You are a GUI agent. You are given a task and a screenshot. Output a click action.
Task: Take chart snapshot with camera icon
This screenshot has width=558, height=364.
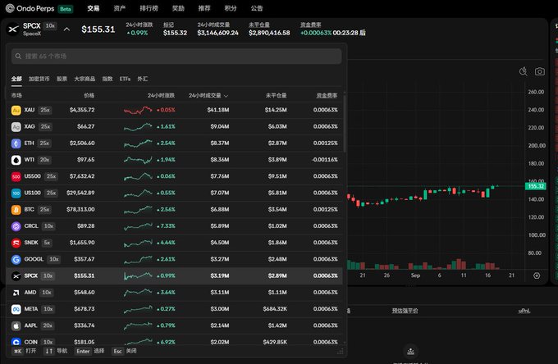coord(539,71)
